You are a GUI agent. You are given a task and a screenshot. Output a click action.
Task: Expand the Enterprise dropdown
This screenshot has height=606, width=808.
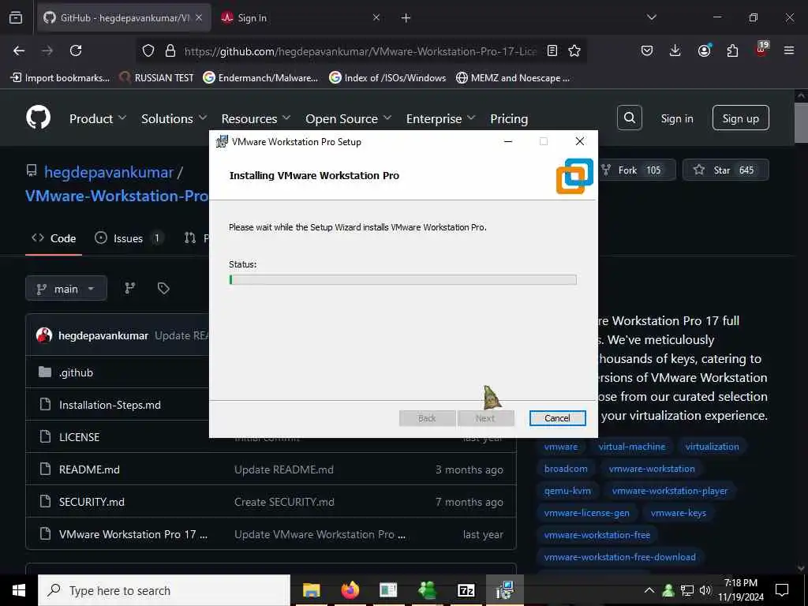[440, 118]
